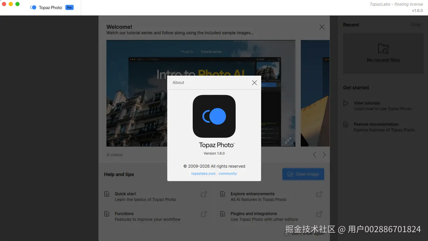Open Plugins and integrations help topic
This screenshot has height=241, width=428.
pos(271,216)
